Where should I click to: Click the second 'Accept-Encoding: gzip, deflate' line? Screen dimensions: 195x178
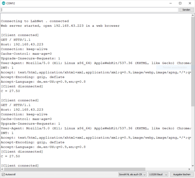click(x=32, y=142)
